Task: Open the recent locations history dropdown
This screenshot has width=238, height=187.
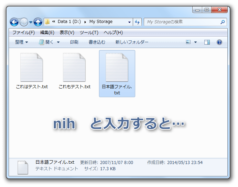Action: pyautogui.click(x=31, y=22)
